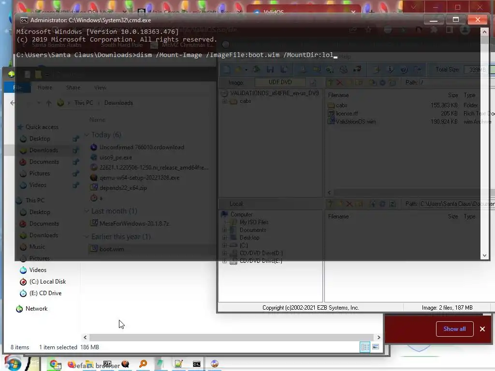Viewport: 495px width, 371px height.
Task: Collapse the Today (6) group
Action: coord(87,135)
